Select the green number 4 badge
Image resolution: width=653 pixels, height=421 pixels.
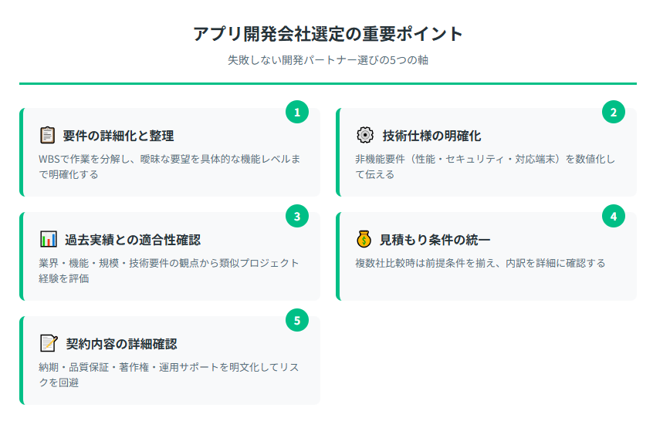(x=614, y=216)
